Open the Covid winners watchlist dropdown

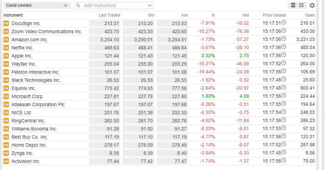click(x=37, y=5)
